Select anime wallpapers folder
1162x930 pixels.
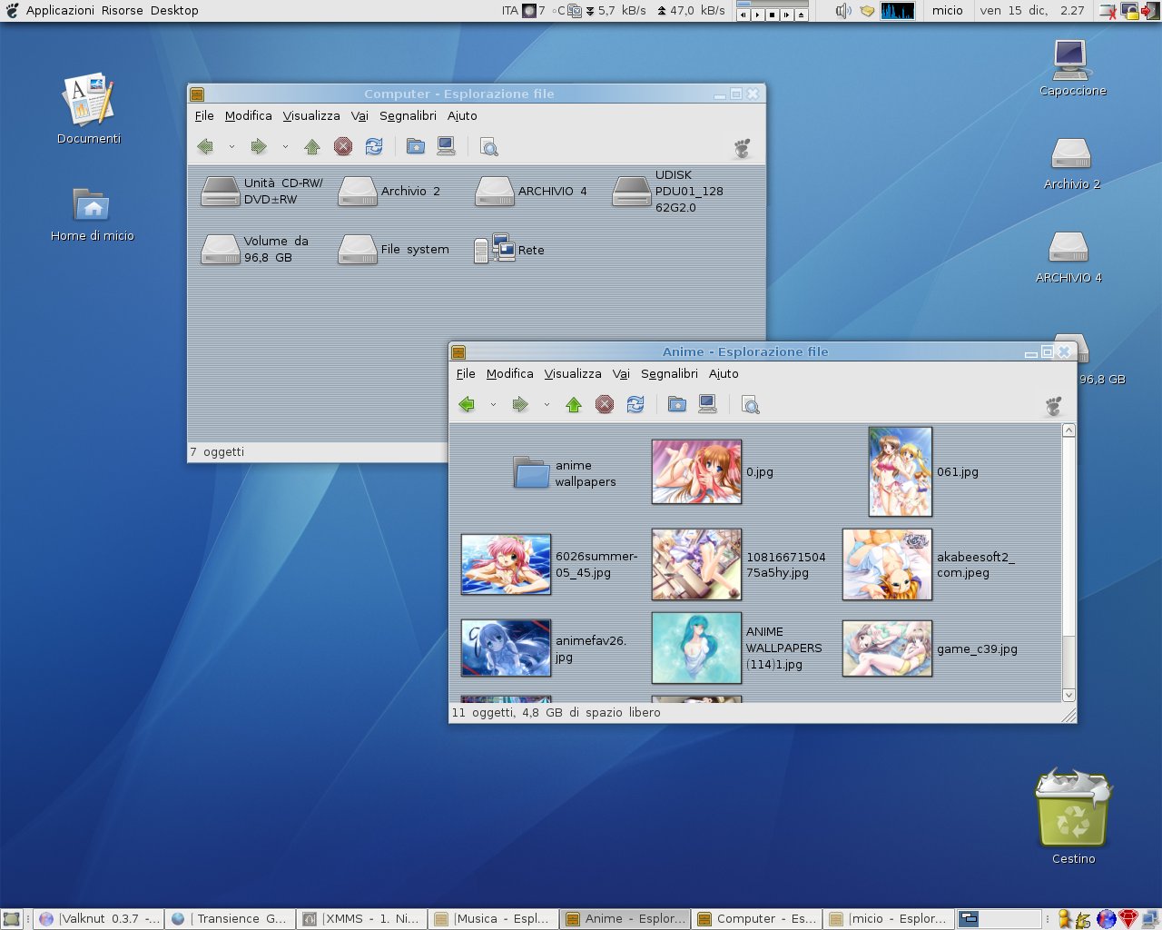532,472
